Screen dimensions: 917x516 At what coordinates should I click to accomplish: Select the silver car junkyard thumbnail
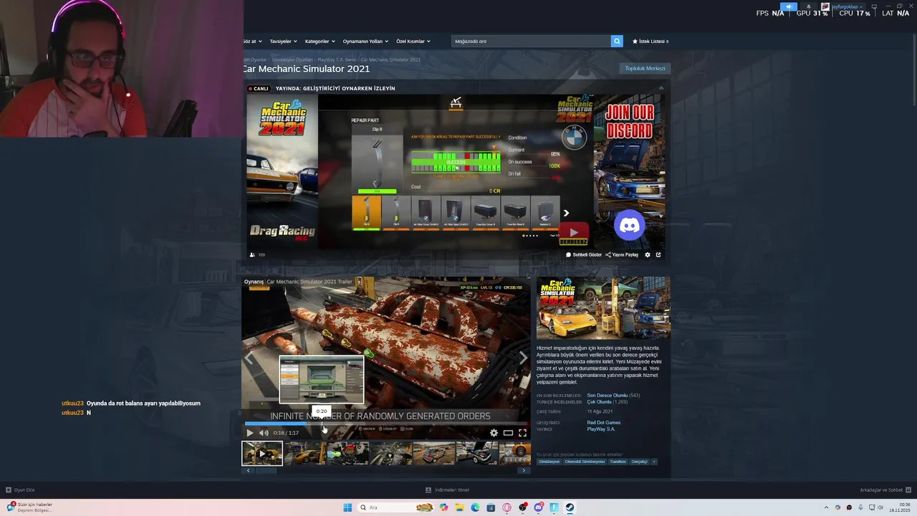click(434, 453)
